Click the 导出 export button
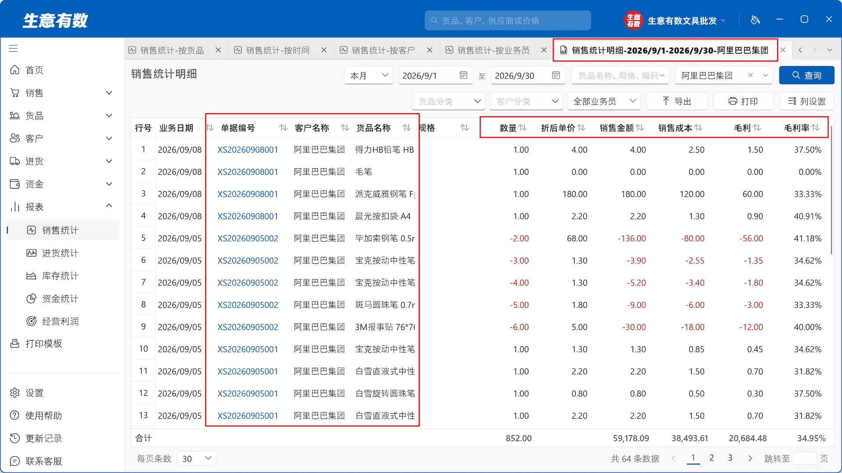 [x=676, y=101]
